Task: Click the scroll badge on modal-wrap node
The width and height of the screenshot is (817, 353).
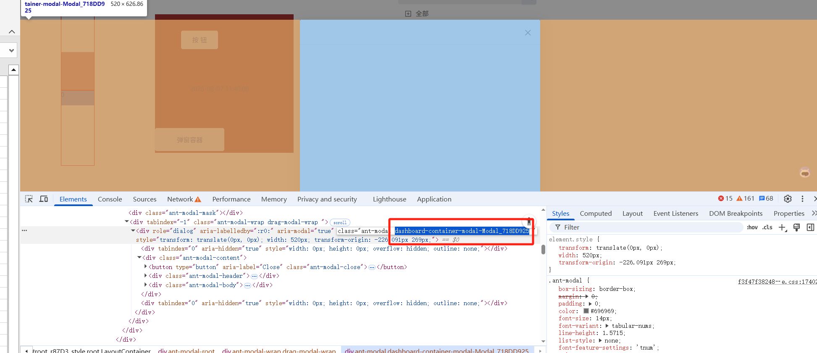Action: coord(340,222)
